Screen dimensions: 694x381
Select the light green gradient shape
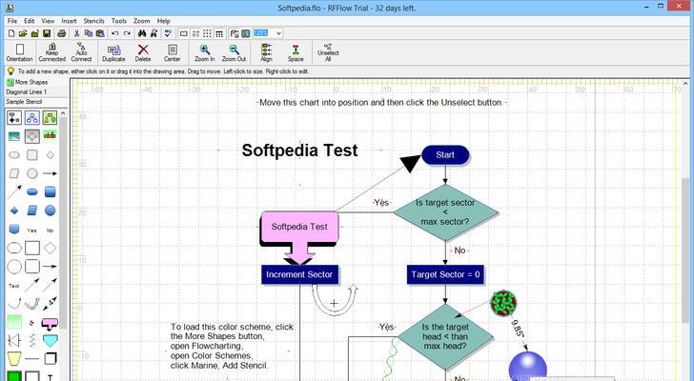point(14,322)
